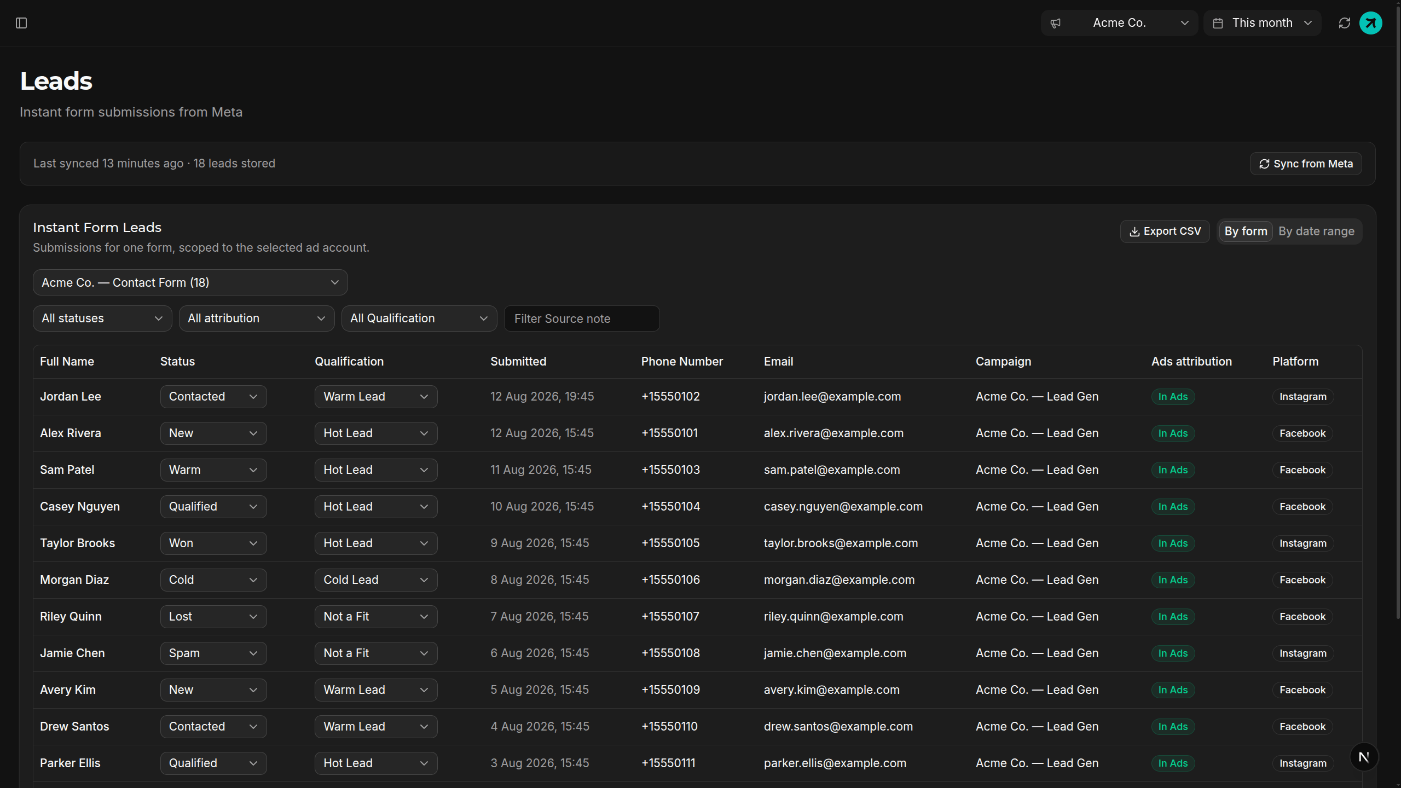Switch to By form tab
Viewport: 1401px width, 788px height.
(1246, 231)
